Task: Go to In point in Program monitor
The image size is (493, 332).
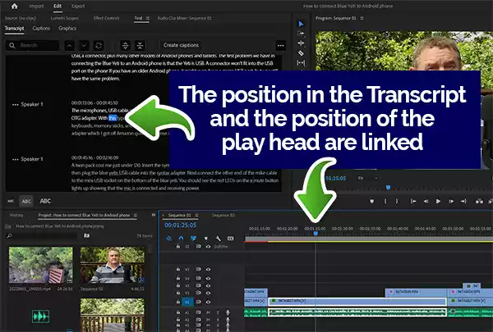Action: (x=413, y=202)
